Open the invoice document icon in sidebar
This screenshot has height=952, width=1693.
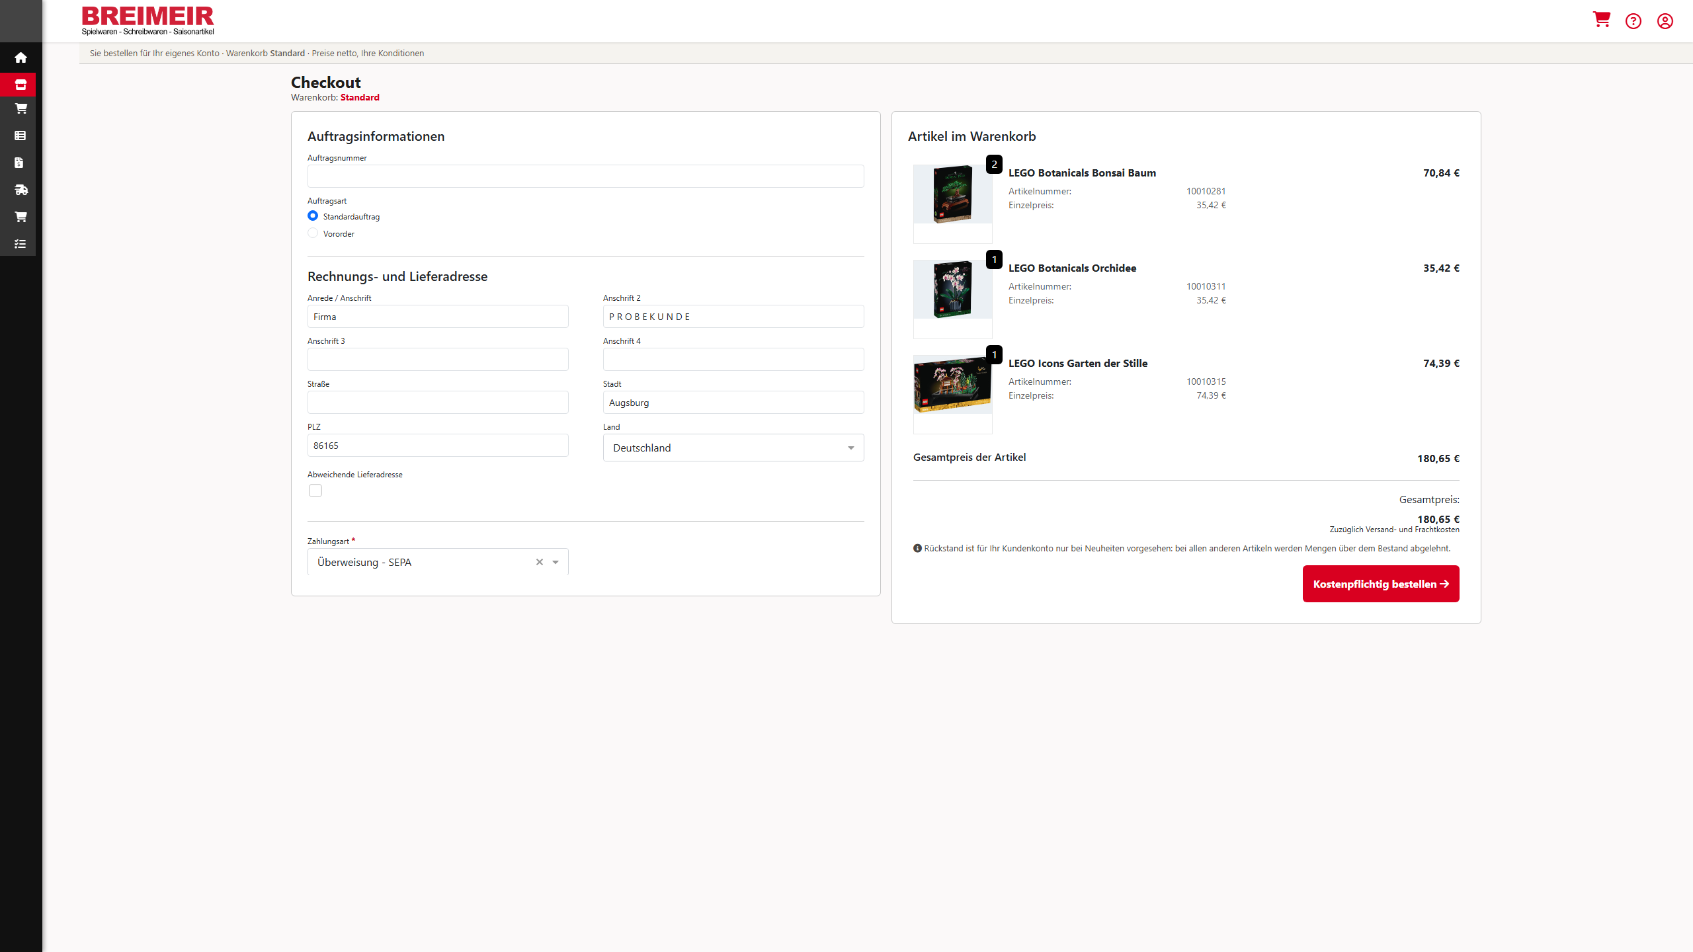point(19,163)
